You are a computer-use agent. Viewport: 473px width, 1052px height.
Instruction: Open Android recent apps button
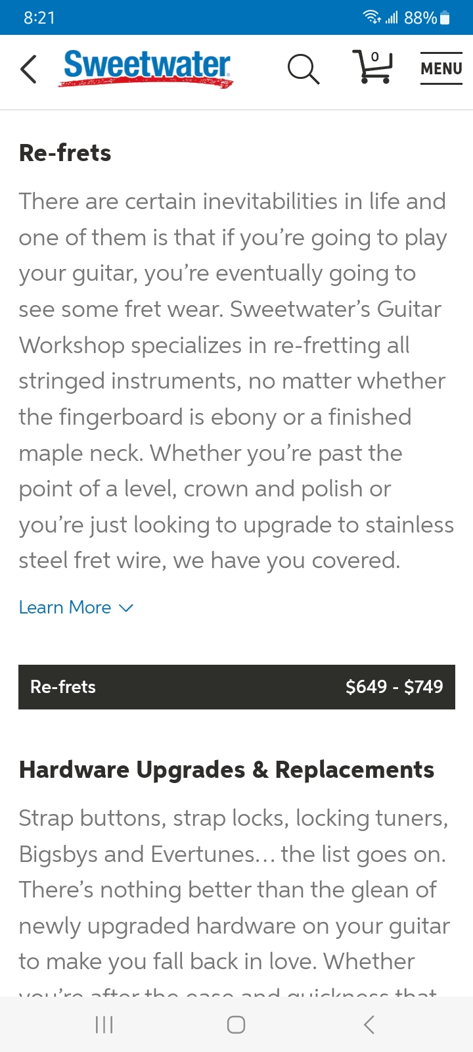(104, 1024)
